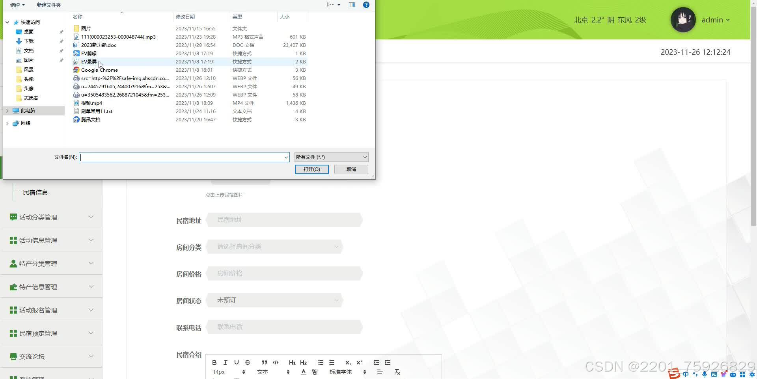Click 新建文件夹 in the file dialog
The height and width of the screenshot is (379, 757).
pos(49,5)
